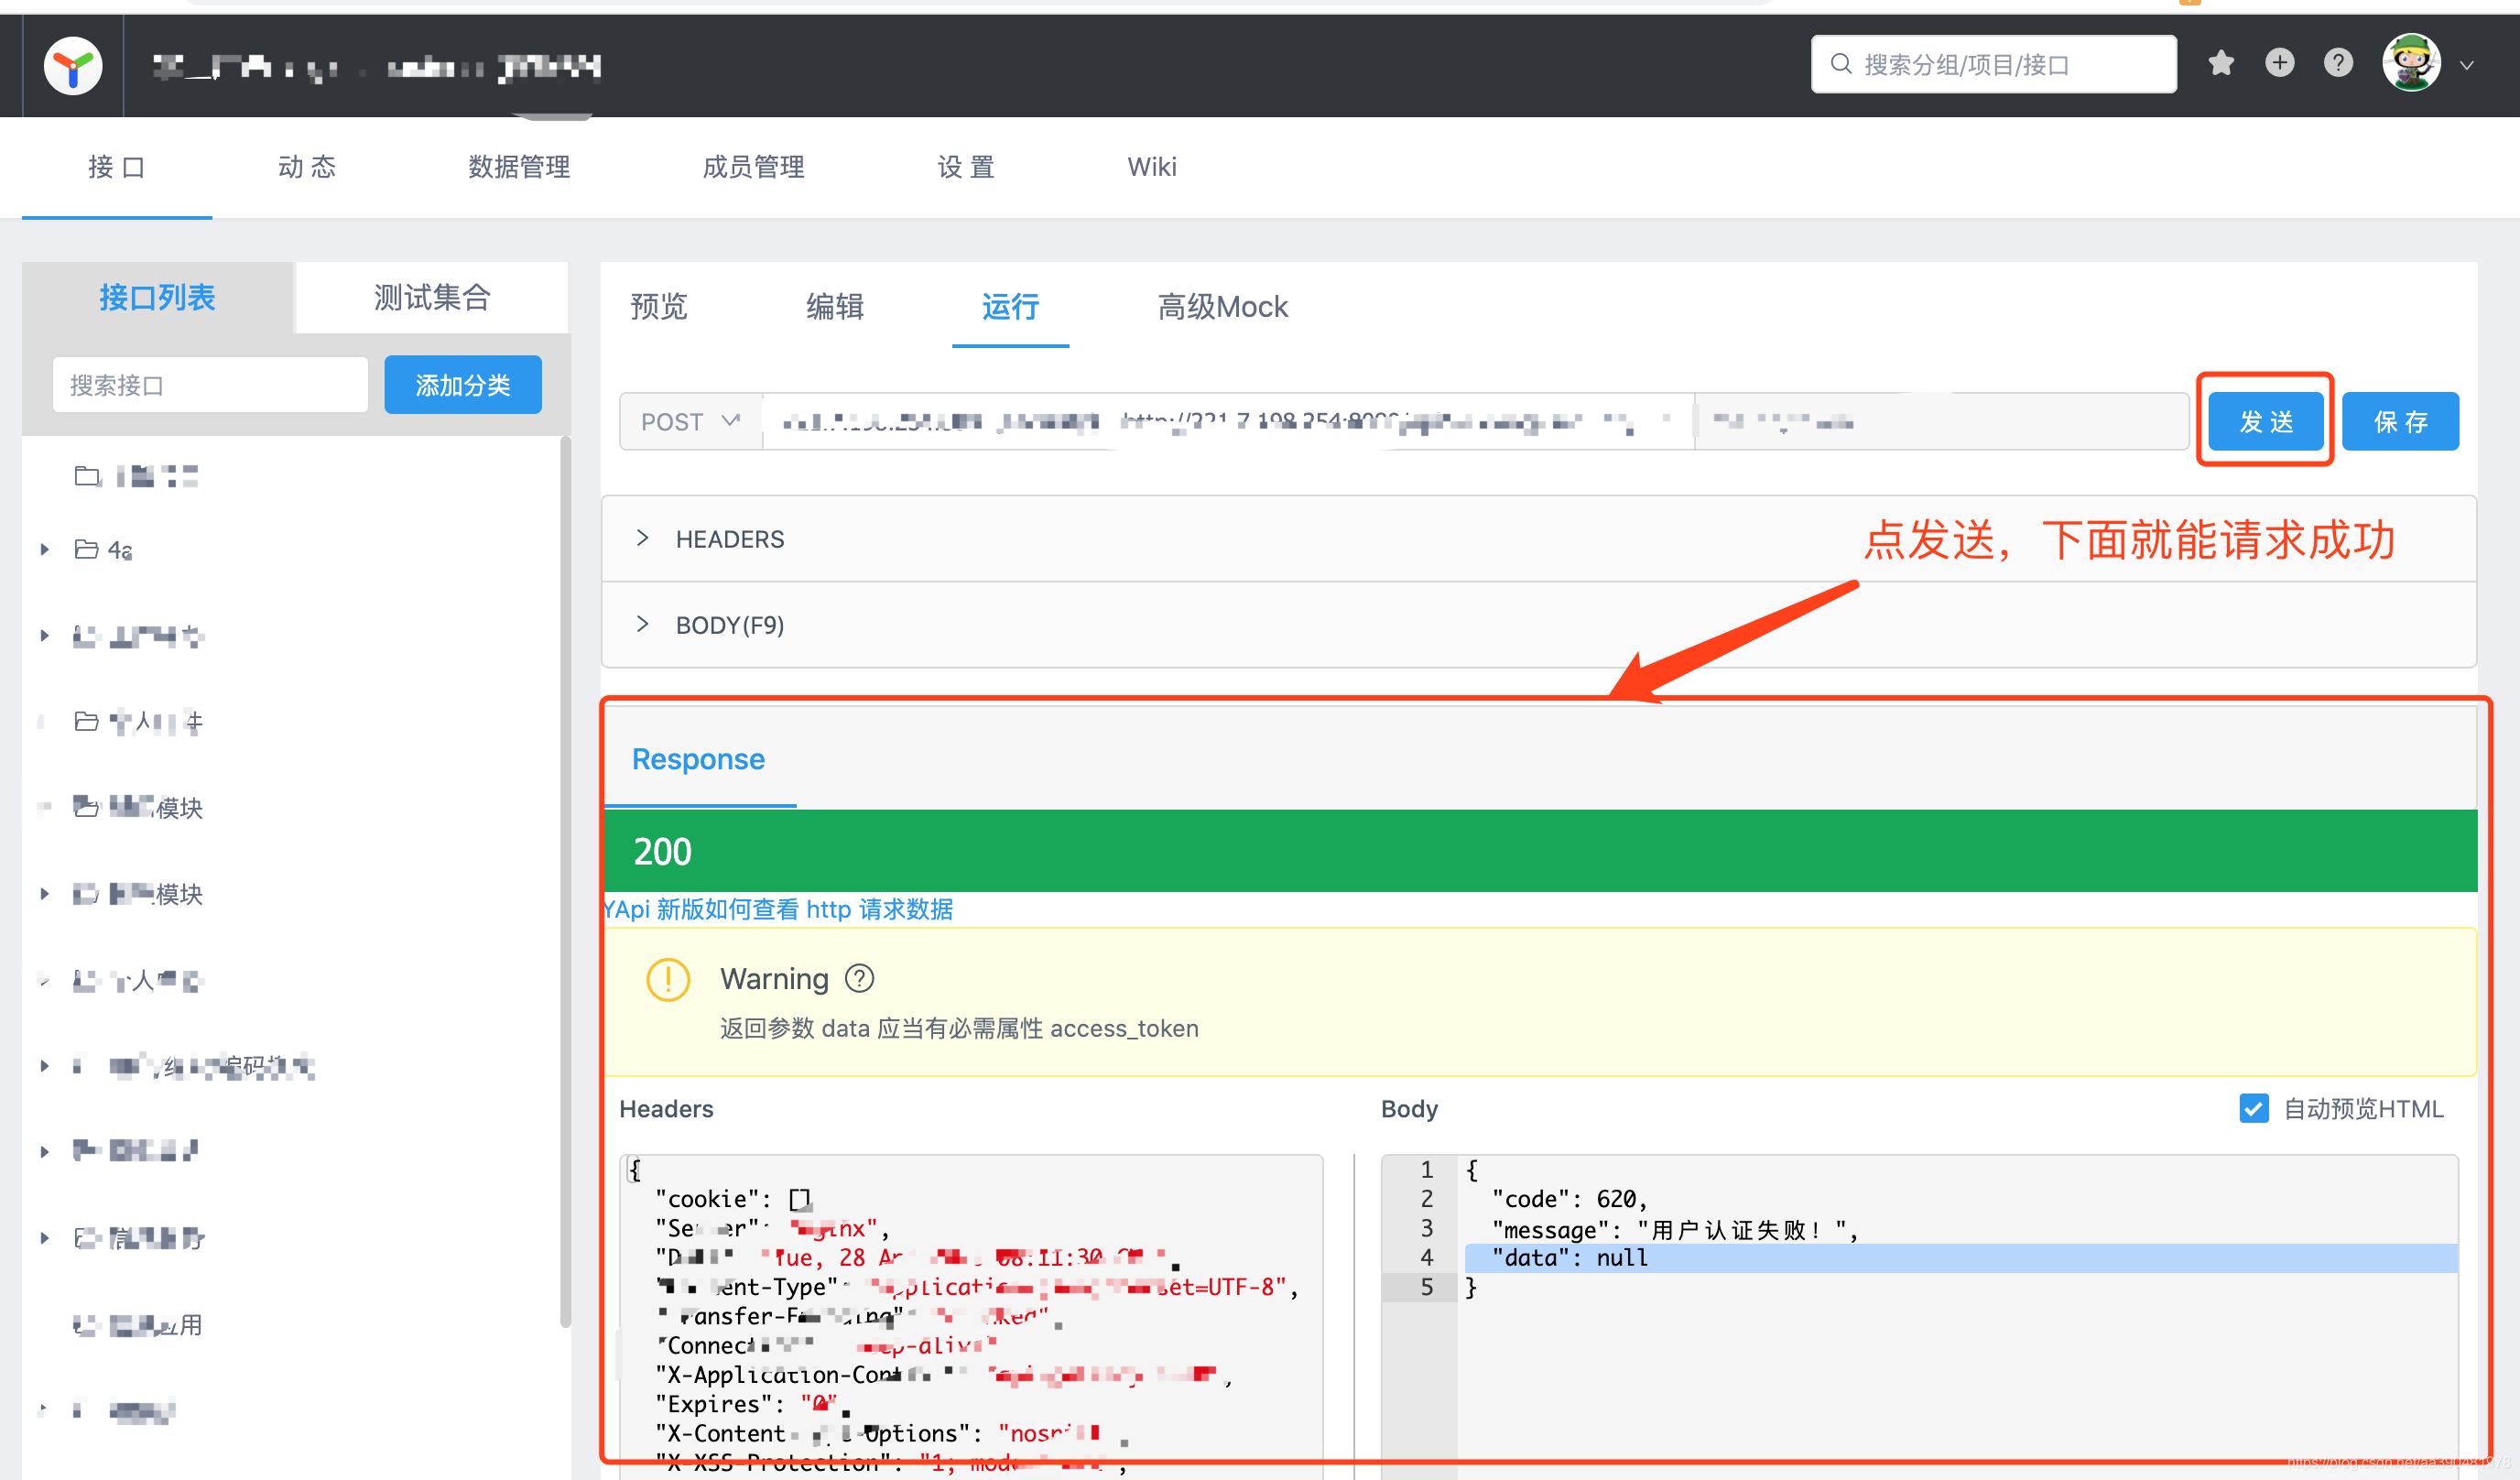Screen dimensions: 2520x1480
Task: Focus the 搜索接口 input field
Action: (x=210, y=385)
